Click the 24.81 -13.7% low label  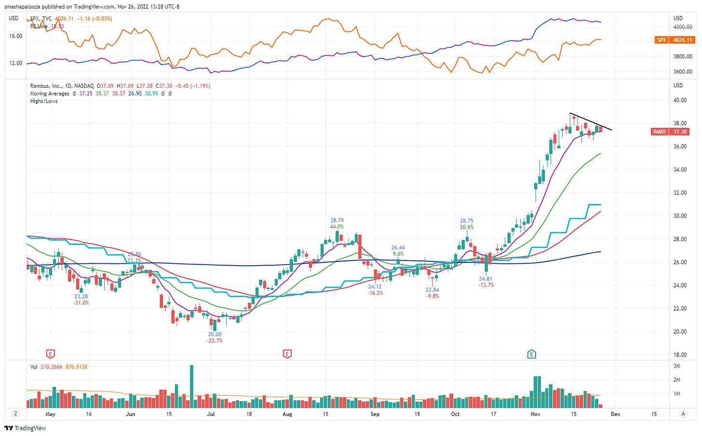pyautogui.click(x=486, y=282)
